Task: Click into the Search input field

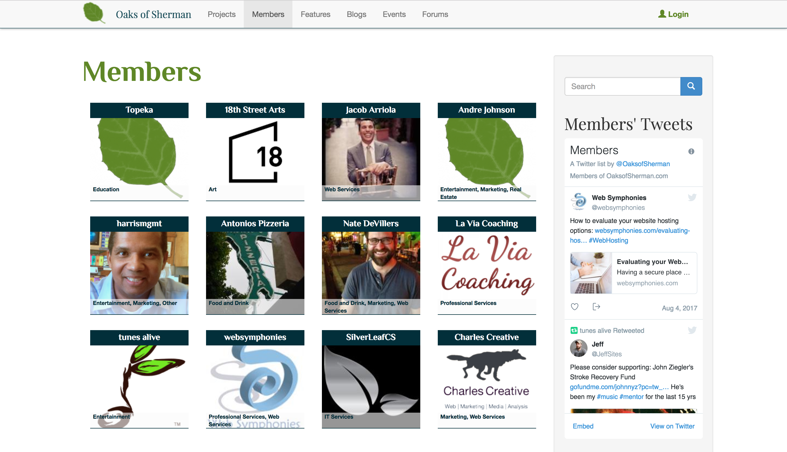Action: point(622,86)
